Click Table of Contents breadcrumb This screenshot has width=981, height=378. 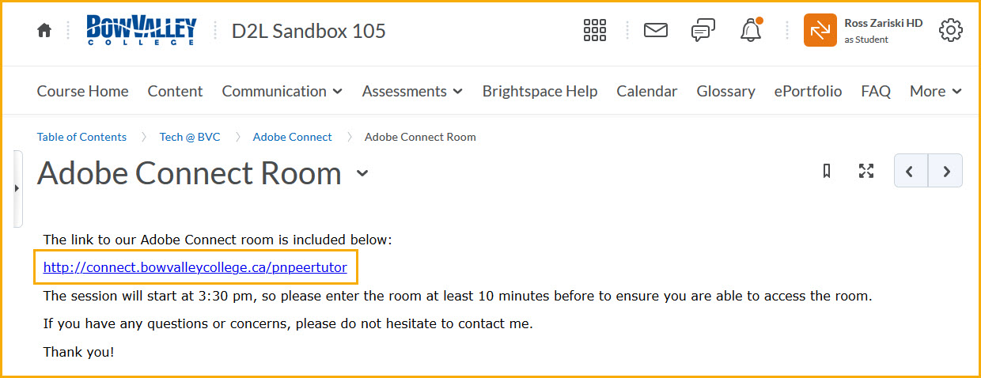coord(81,137)
